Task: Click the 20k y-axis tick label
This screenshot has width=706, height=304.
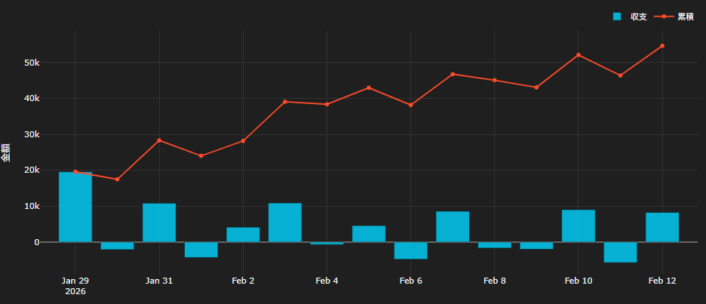Action: (32, 170)
